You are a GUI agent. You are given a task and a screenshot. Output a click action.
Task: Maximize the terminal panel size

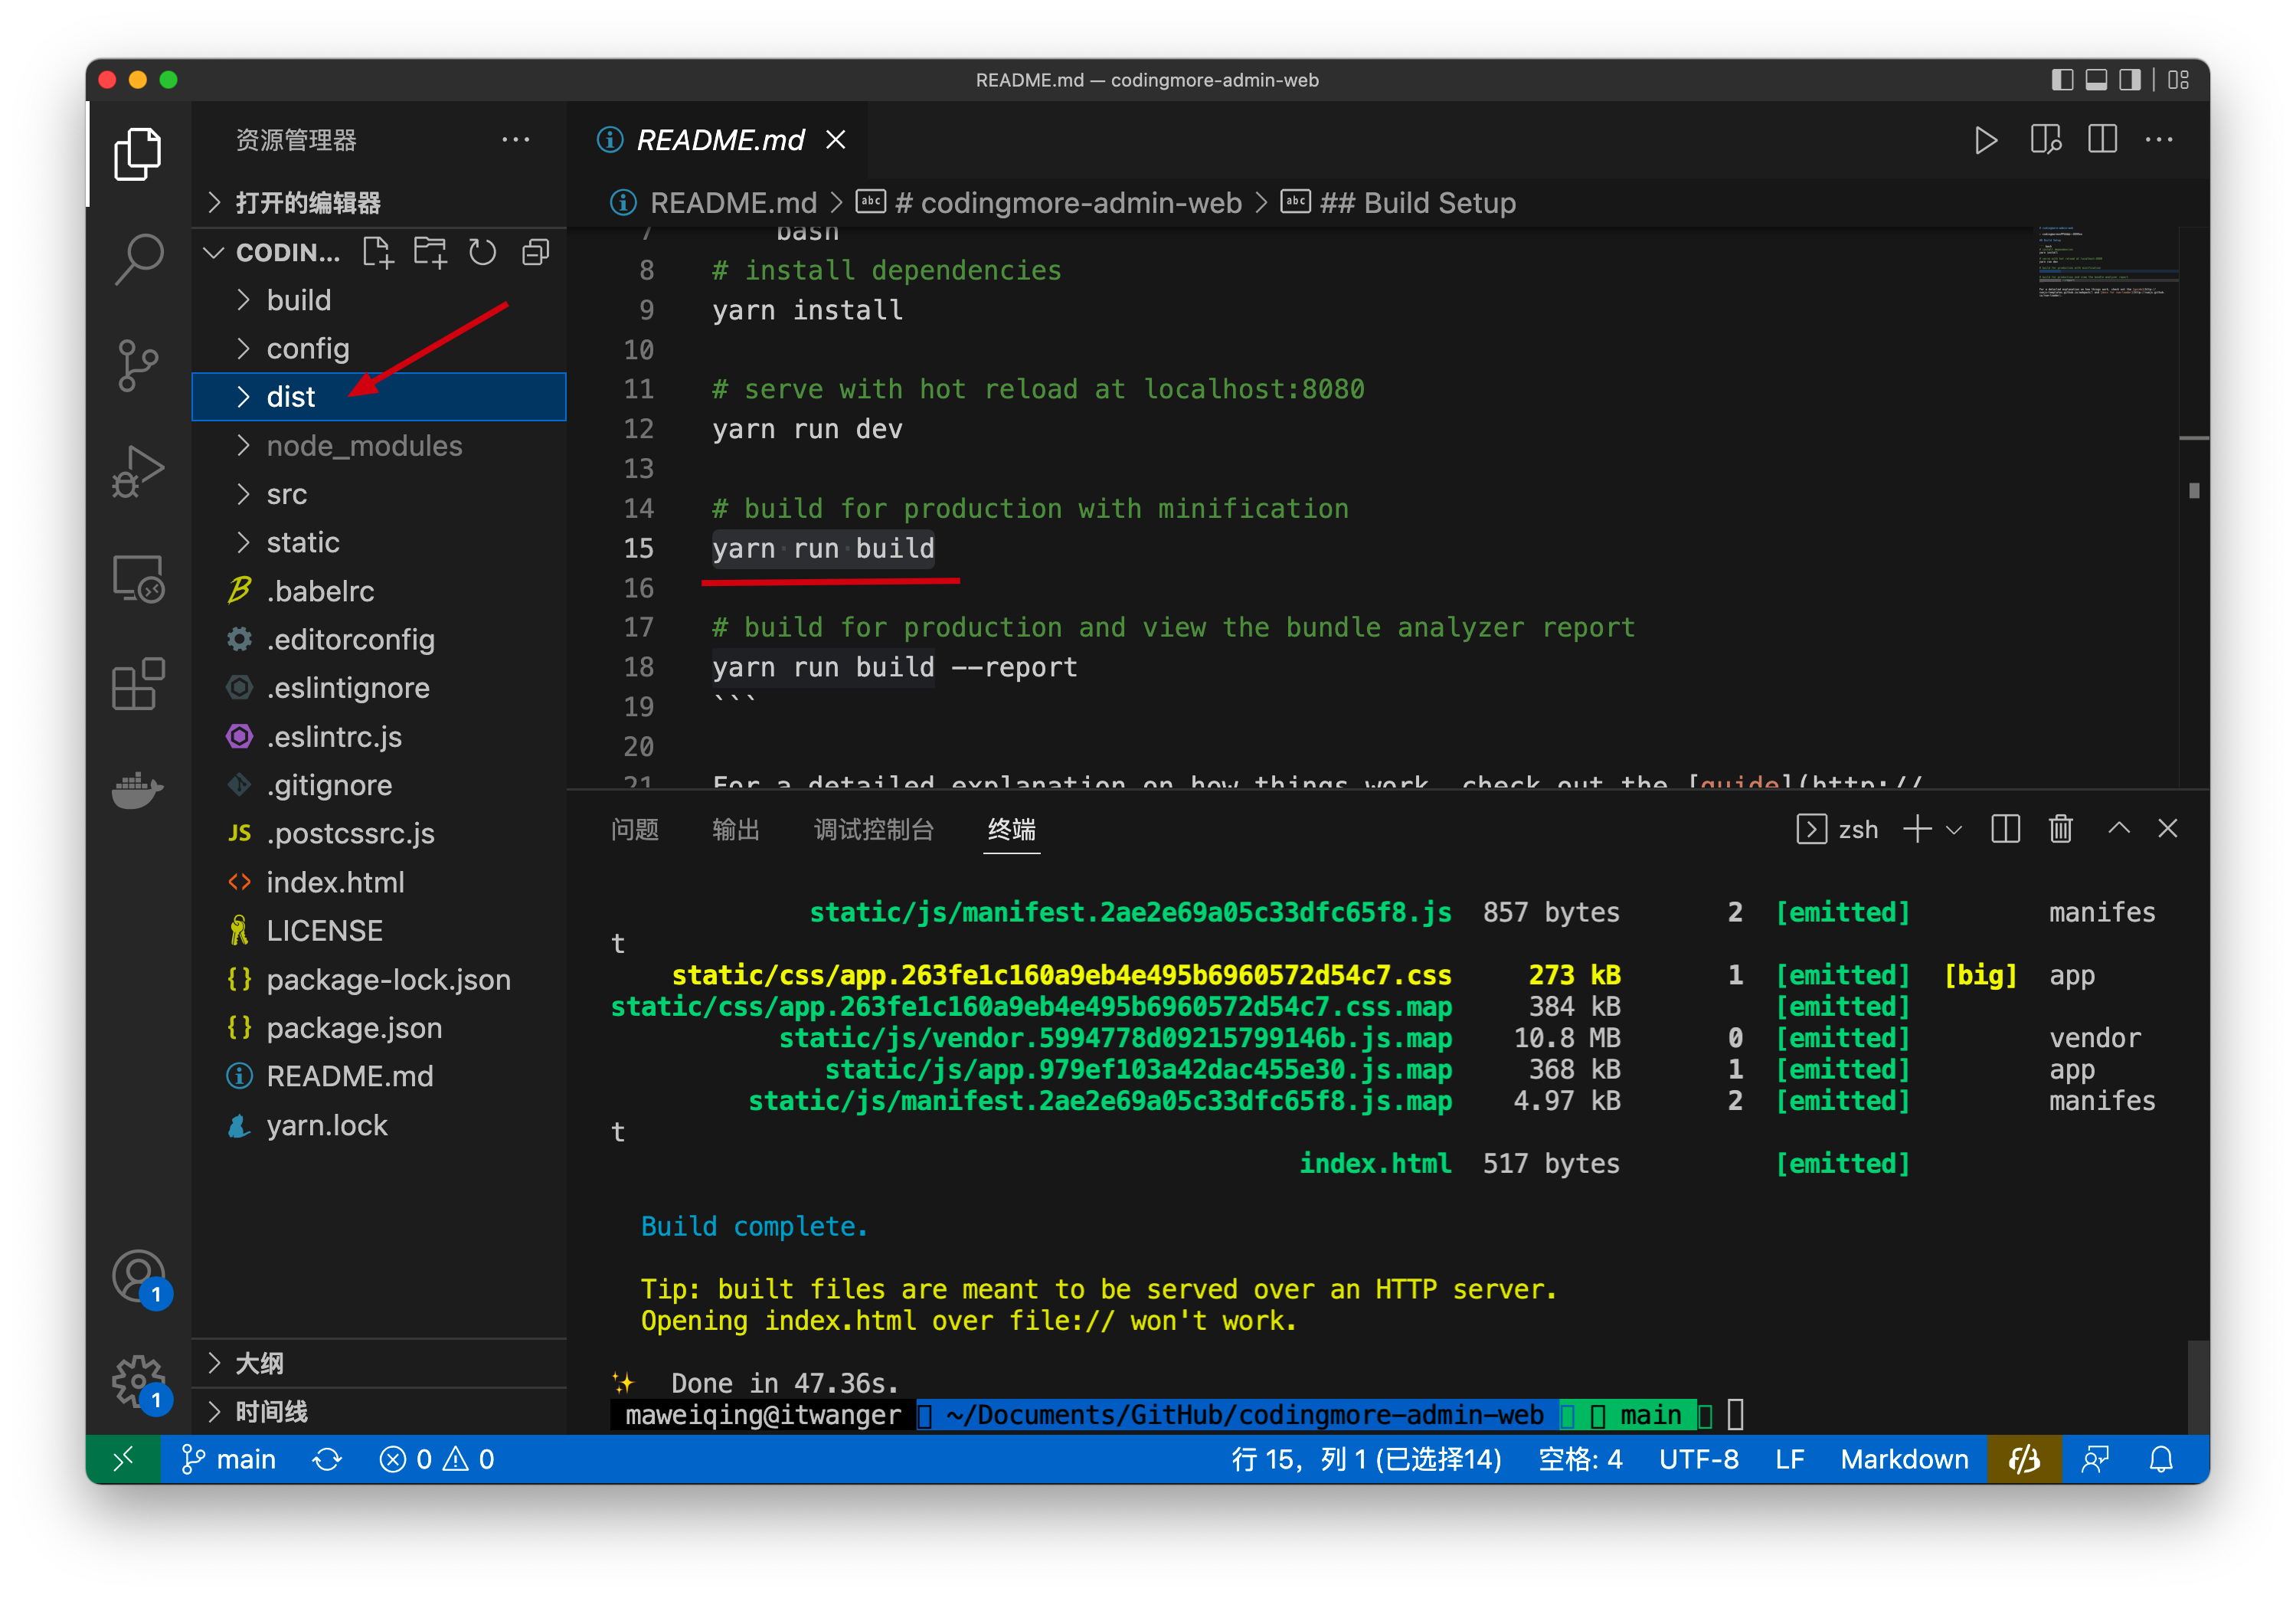click(x=2119, y=829)
